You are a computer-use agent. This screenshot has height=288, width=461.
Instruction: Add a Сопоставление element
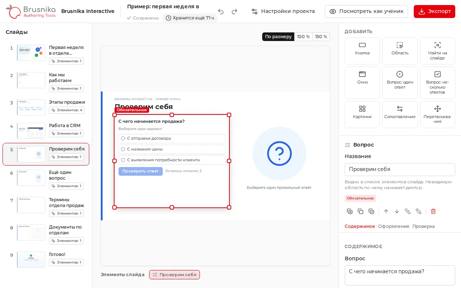point(400,114)
